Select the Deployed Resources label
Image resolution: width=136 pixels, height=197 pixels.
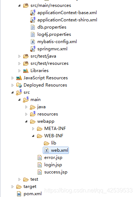[45, 85]
